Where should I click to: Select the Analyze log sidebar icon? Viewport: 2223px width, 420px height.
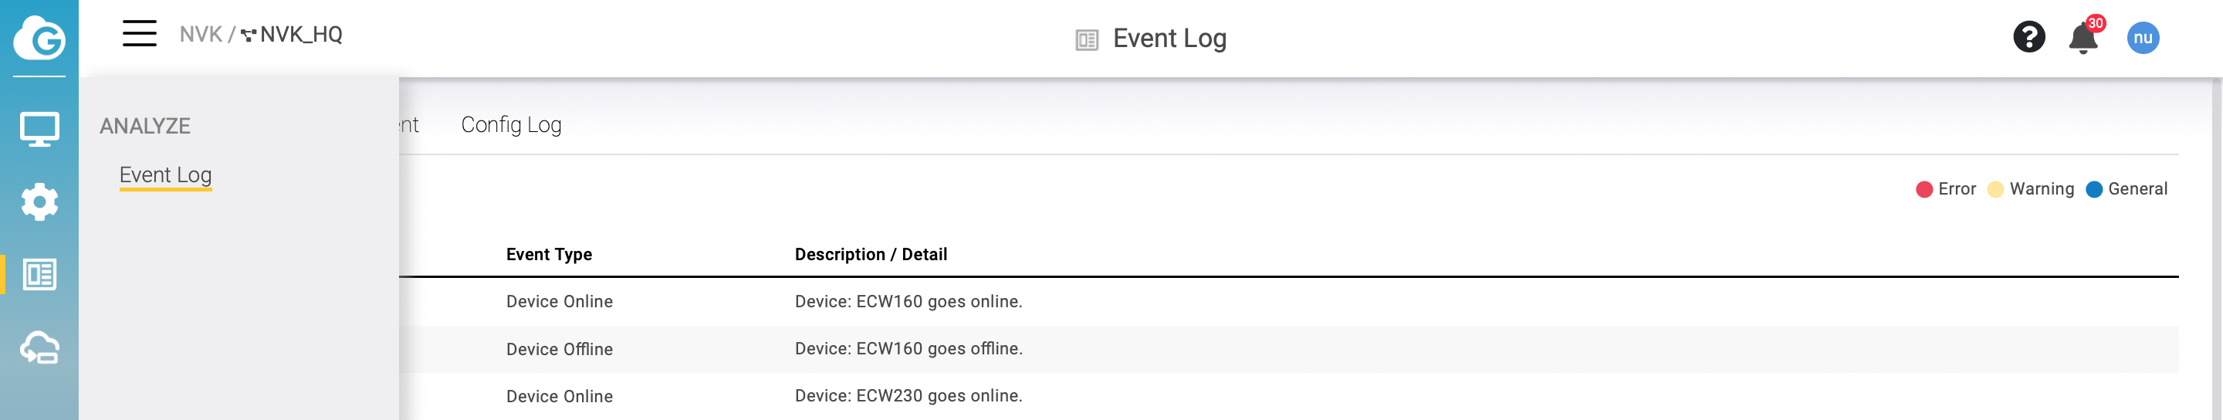(x=39, y=275)
